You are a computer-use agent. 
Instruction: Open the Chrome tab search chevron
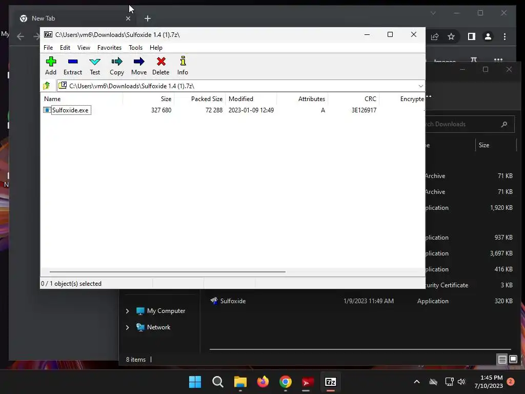(x=433, y=13)
